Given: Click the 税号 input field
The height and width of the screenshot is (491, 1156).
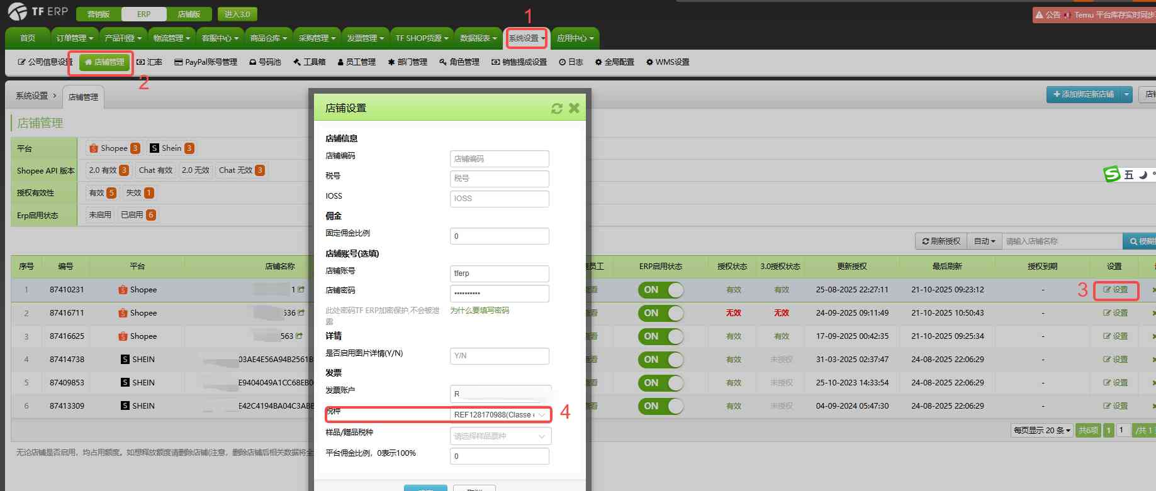Looking at the screenshot, I should coord(500,179).
